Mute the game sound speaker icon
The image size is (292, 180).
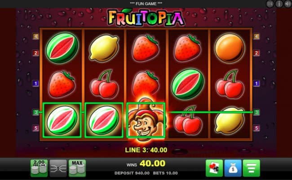288,4
